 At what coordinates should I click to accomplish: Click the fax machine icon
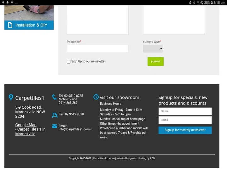tap(55, 115)
